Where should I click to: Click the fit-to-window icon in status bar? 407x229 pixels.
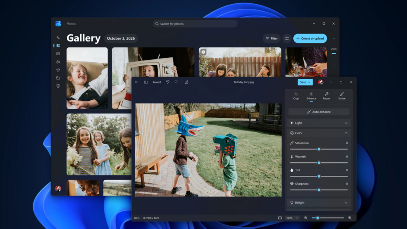tap(280, 218)
